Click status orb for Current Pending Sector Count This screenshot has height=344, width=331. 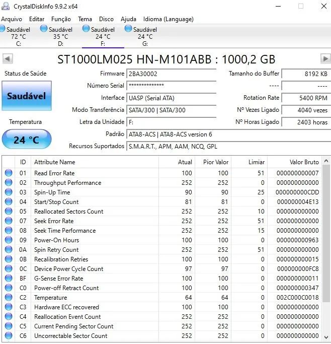pyautogui.click(x=9, y=326)
